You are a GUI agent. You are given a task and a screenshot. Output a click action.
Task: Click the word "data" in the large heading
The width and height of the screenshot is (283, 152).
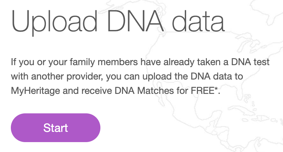[x=199, y=21]
